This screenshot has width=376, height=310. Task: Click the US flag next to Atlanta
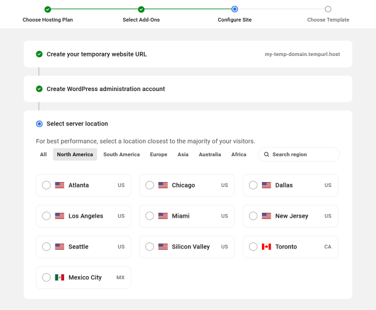(x=60, y=185)
